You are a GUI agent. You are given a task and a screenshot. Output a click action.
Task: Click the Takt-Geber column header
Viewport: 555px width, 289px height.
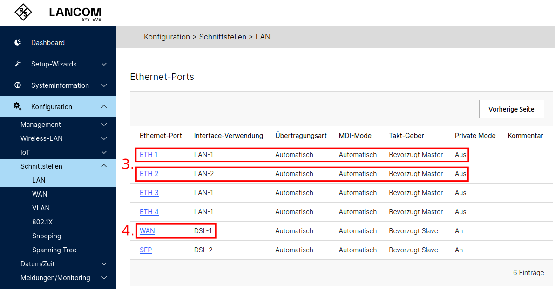click(406, 136)
